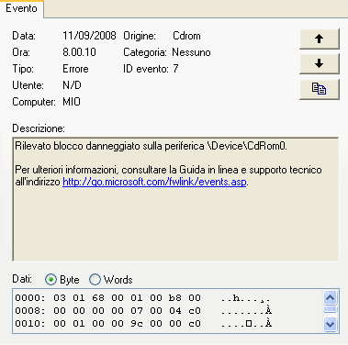Screen dimensions: 348x345
Task: Go to next event with down arrow
Action: [x=320, y=63]
